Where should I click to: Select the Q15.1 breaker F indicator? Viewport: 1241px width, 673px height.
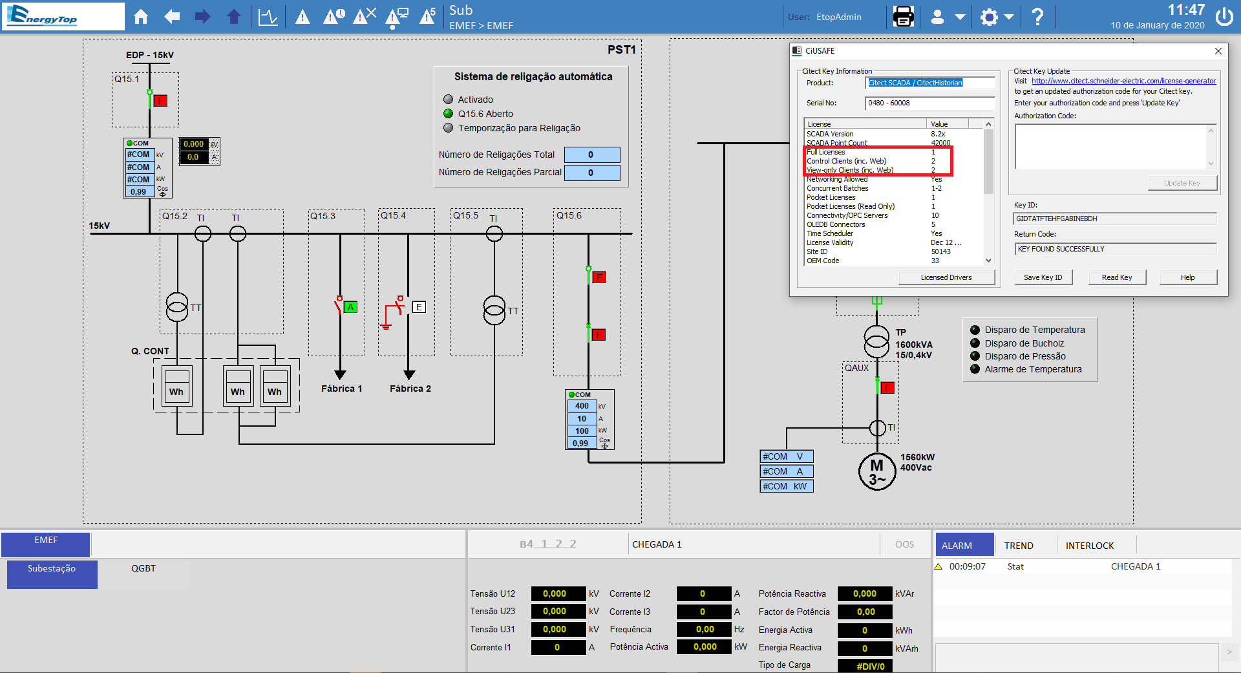[160, 101]
